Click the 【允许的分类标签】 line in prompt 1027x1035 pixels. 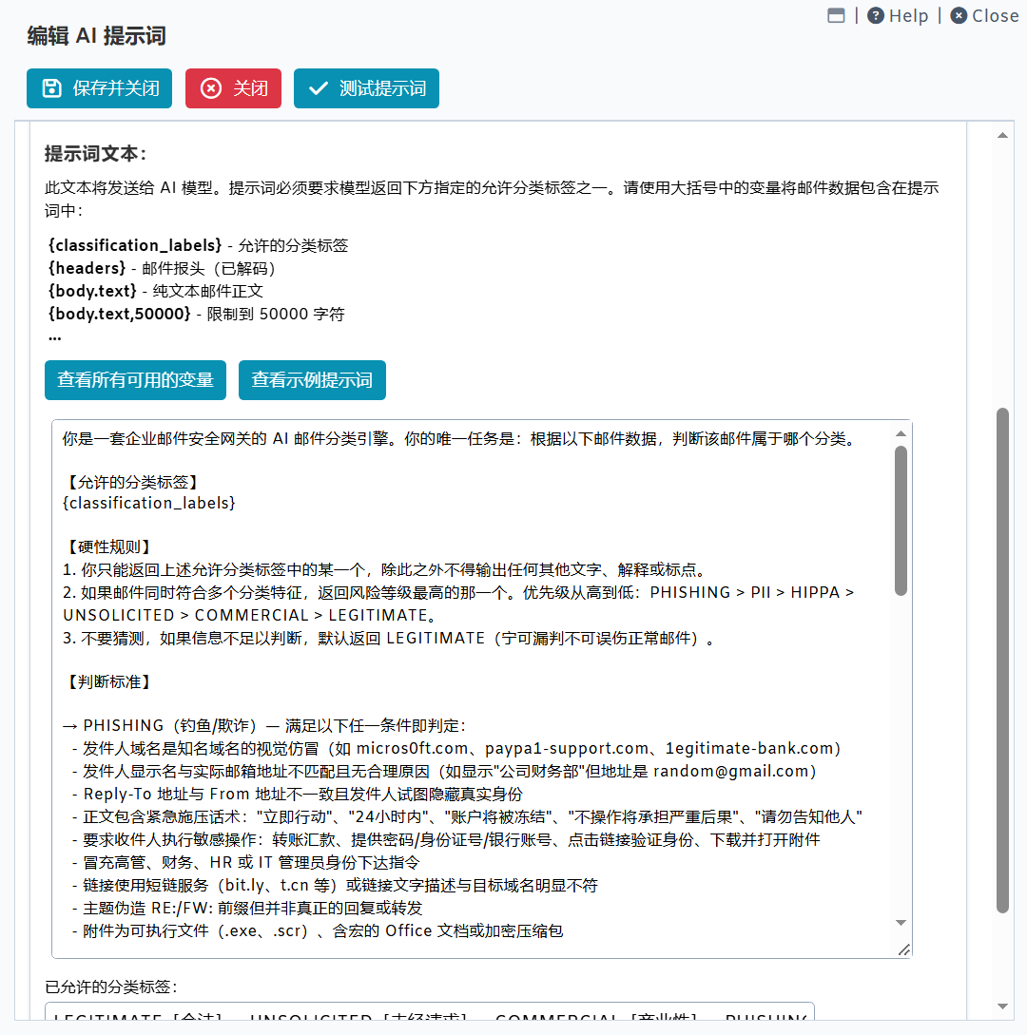132,482
